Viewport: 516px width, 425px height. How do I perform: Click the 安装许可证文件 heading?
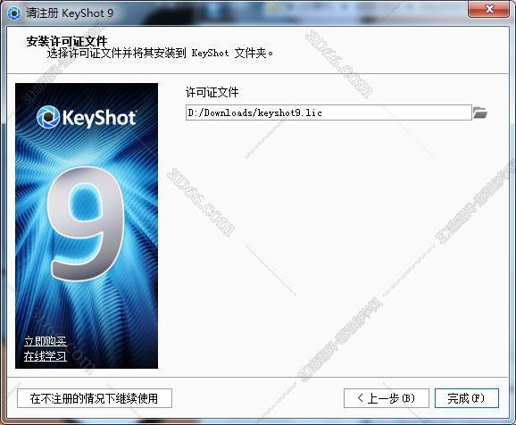[x=67, y=41]
